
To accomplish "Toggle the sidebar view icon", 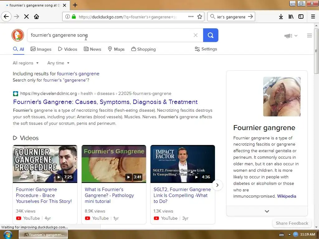I will pyautogui.click(x=301, y=17).
